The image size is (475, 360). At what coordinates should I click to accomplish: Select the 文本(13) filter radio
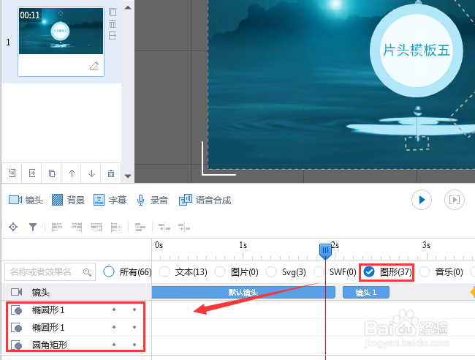pyautogui.click(x=164, y=271)
